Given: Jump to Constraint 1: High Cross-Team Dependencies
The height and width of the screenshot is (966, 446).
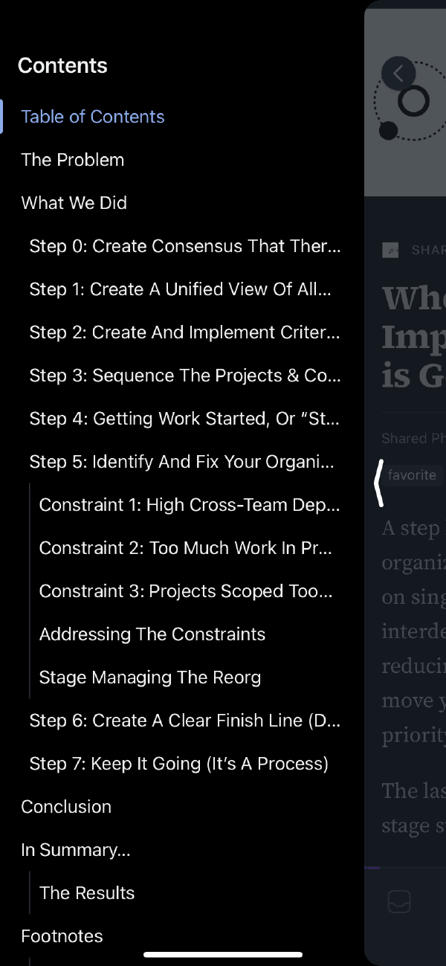Looking at the screenshot, I should (190, 505).
